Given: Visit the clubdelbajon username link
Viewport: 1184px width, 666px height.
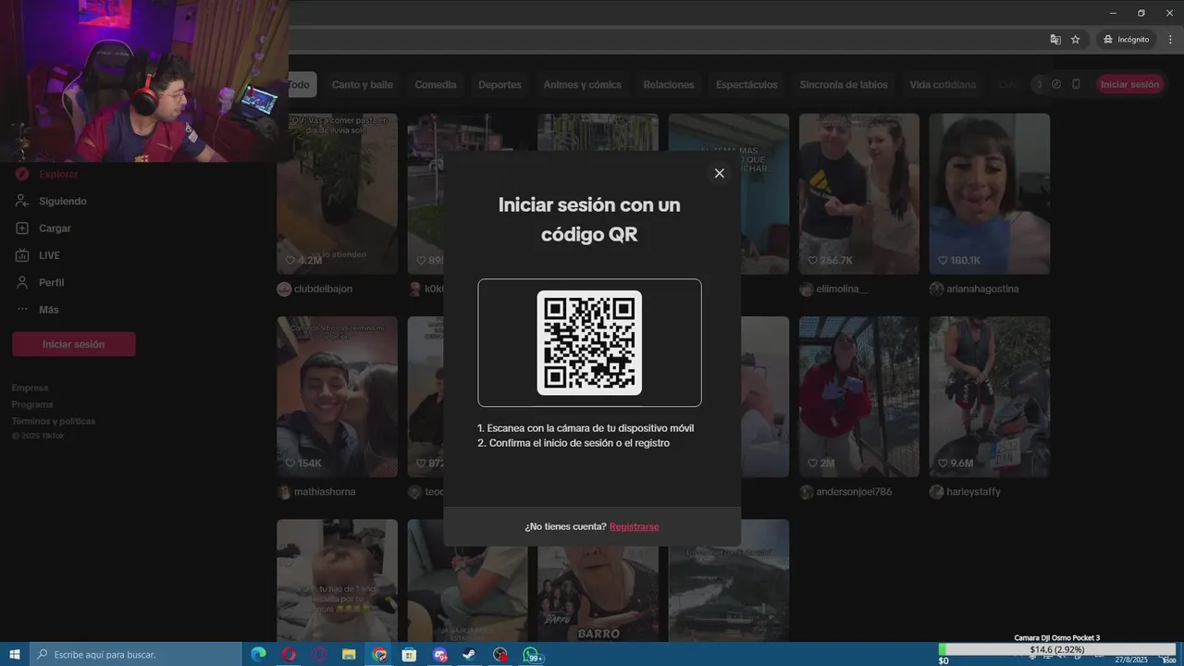Looking at the screenshot, I should (323, 289).
